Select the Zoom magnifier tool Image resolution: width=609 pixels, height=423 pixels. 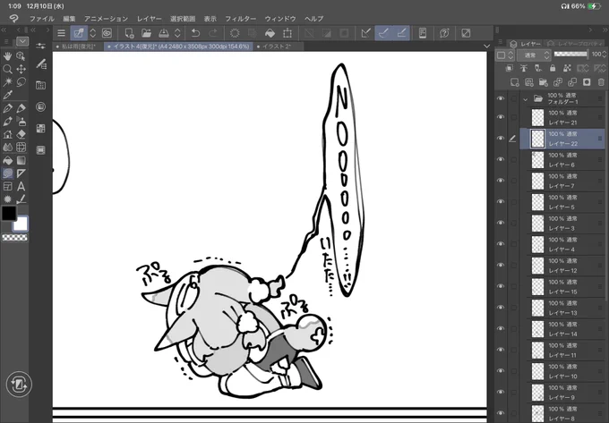7,70
